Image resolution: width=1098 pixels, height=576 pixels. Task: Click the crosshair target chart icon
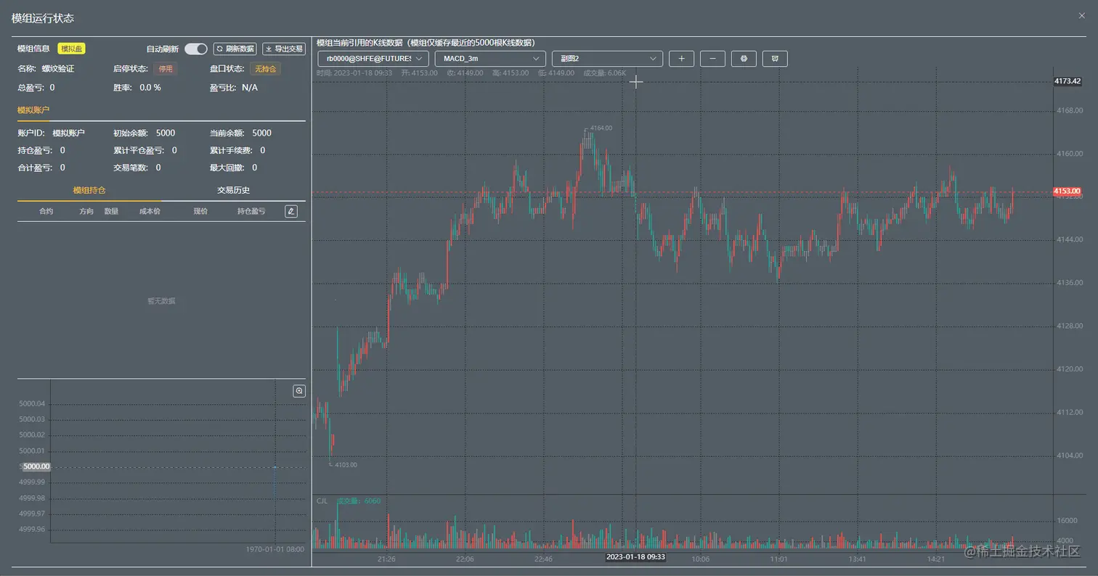(x=744, y=59)
